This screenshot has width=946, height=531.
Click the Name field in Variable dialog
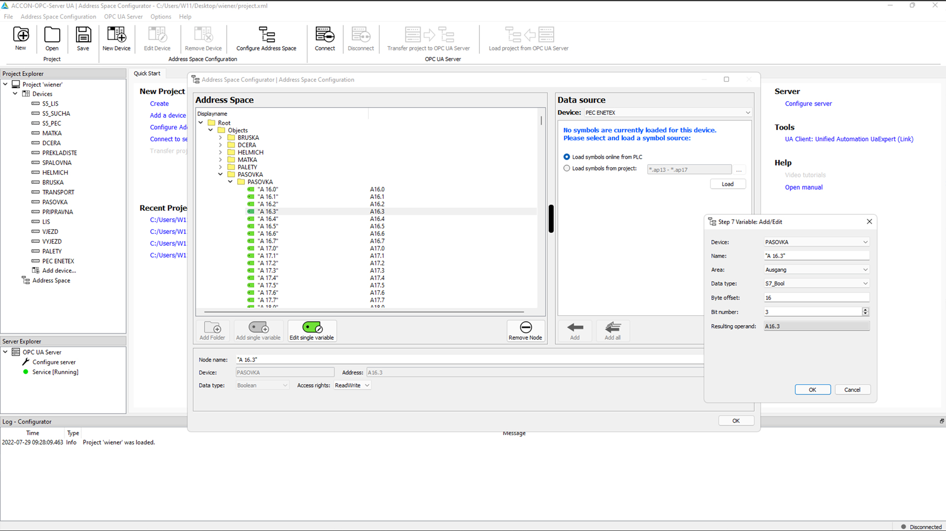pyautogui.click(x=816, y=256)
